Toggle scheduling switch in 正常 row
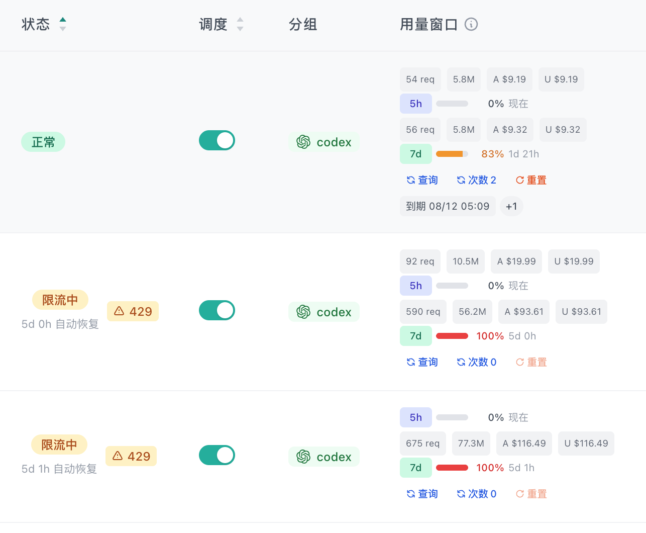Image resolution: width=646 pixels, height=533 pixels. 217,140
